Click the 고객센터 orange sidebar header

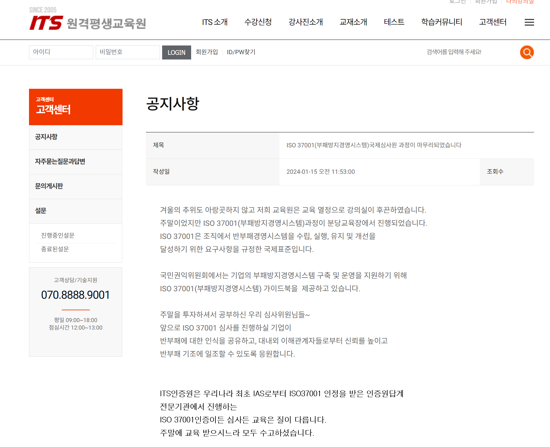tap(76, 107)
